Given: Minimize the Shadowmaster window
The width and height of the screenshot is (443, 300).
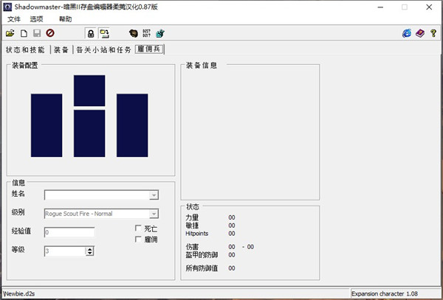Looking at the screenshot, I should click(380, 7).
